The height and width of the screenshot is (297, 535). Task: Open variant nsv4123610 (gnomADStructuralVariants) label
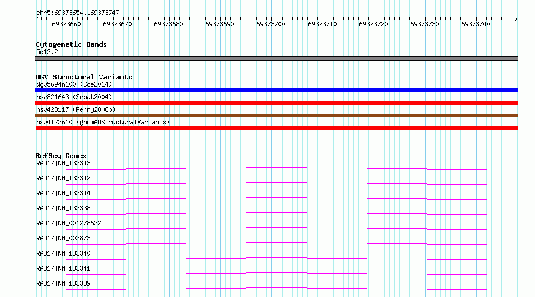tap(103, 122)
